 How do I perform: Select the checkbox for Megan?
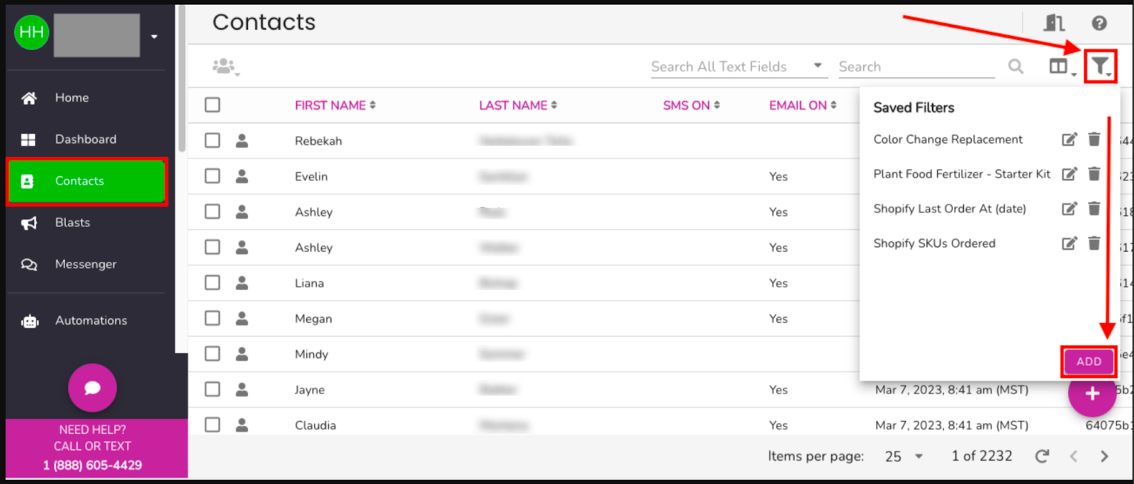(x=213, y=318)
